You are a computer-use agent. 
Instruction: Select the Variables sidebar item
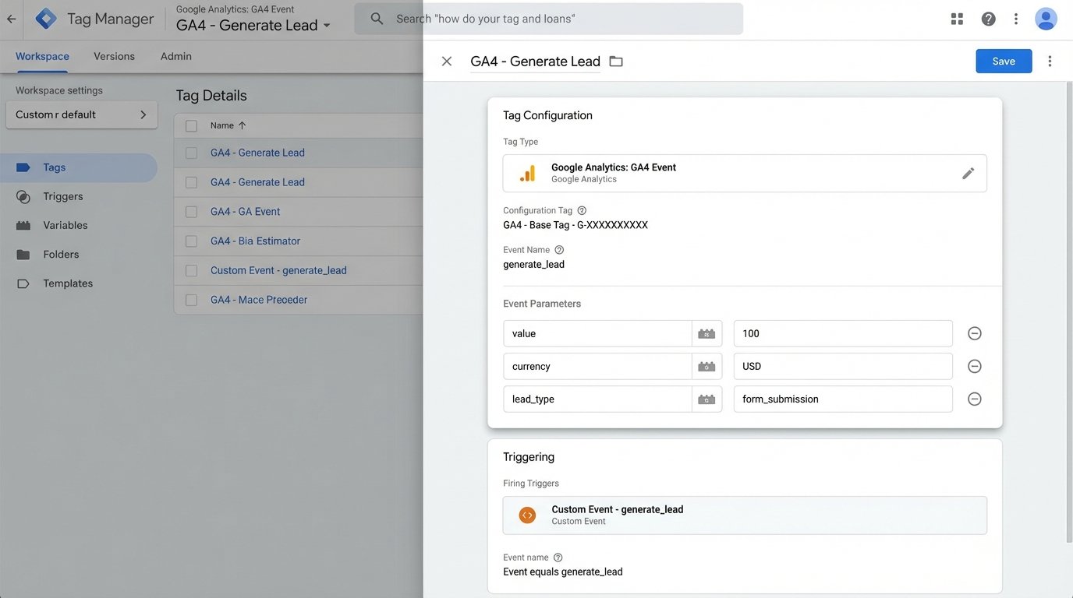(64, 224)
